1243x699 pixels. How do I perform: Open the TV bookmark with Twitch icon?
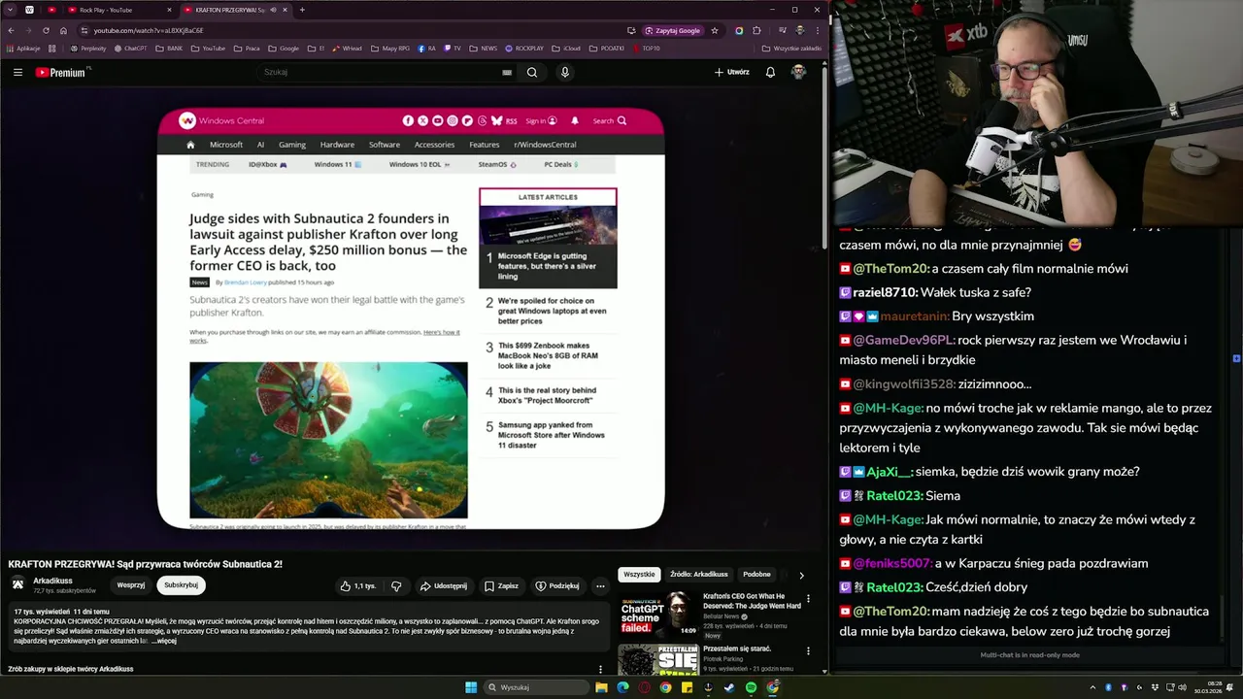tap(452, 48)
